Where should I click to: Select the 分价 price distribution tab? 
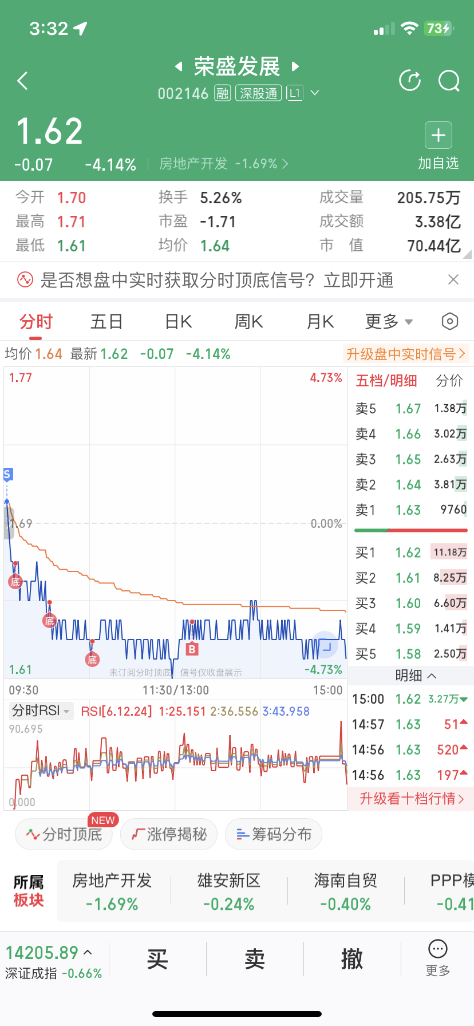tap(449, 381)
